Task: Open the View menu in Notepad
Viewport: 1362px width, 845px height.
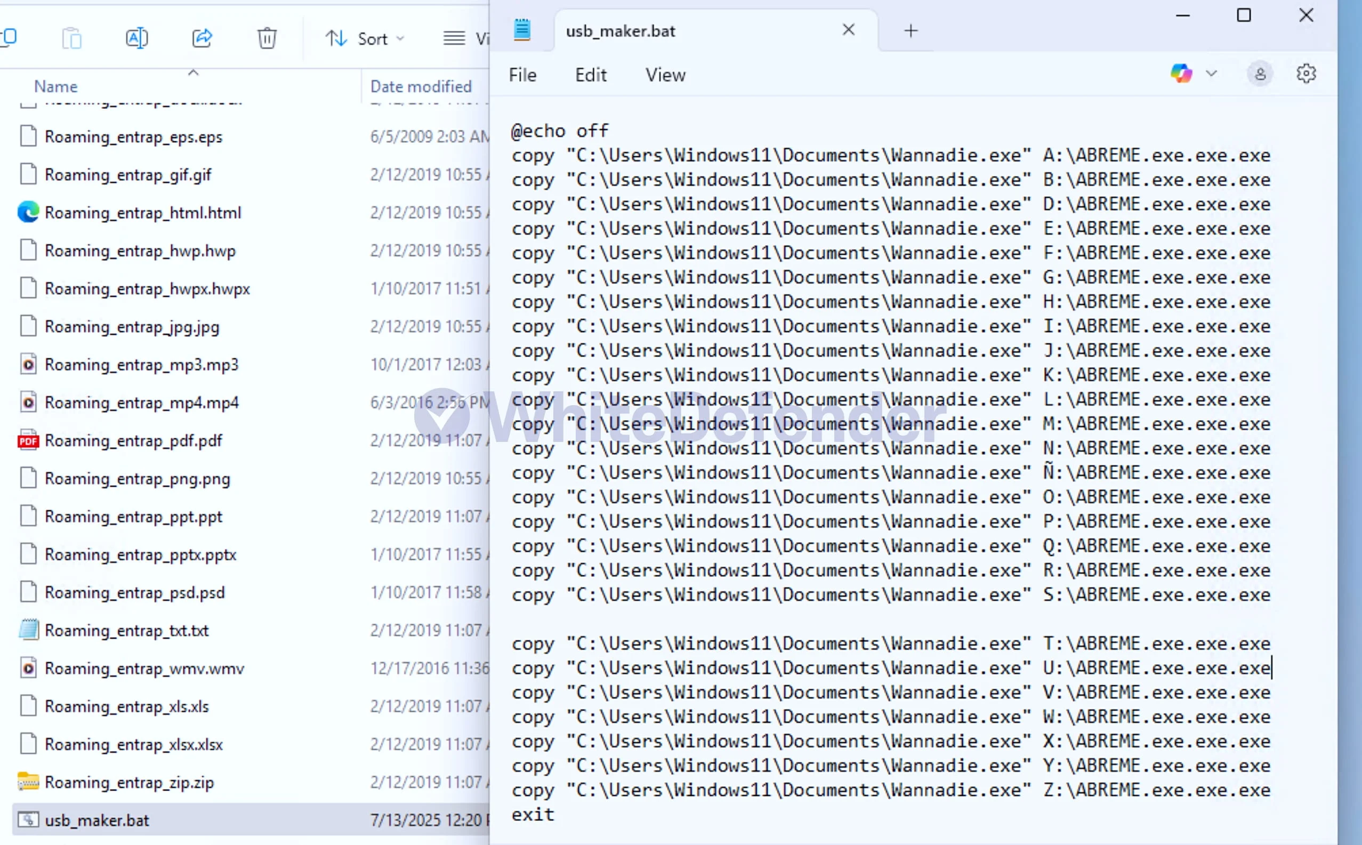Action: (665, 75)
